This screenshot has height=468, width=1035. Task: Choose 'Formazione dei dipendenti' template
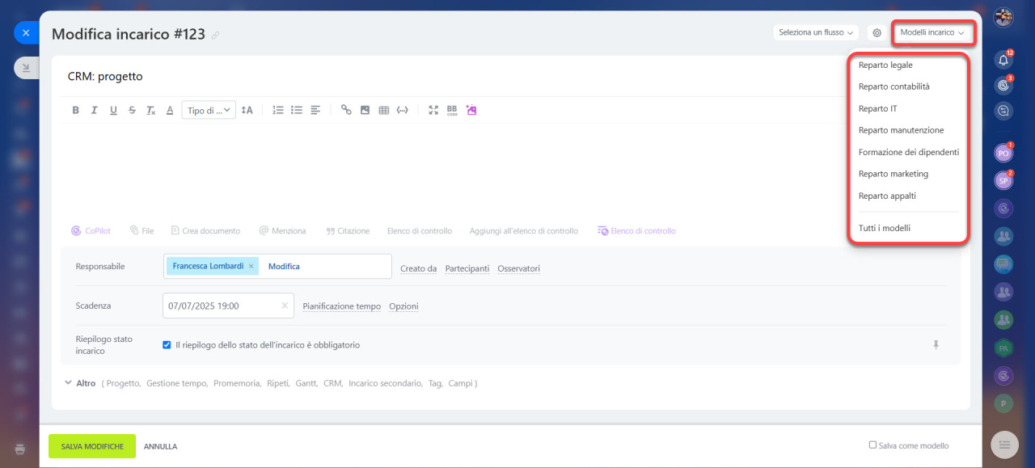pos(908,152)
